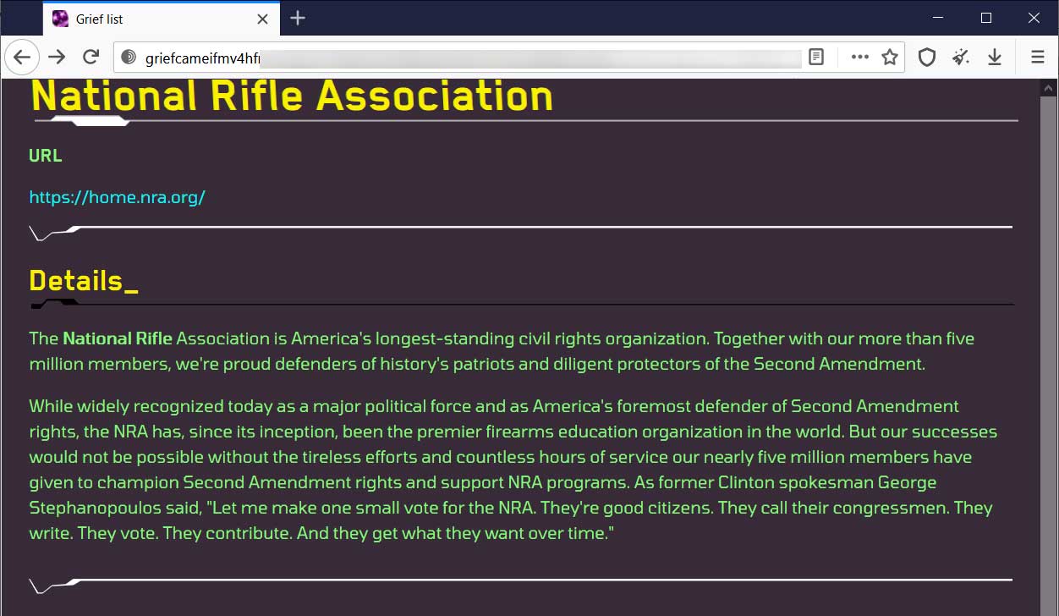Close the Grief list tab
1059x616 pixels.
pyautogui.click(x=263, y=19)
